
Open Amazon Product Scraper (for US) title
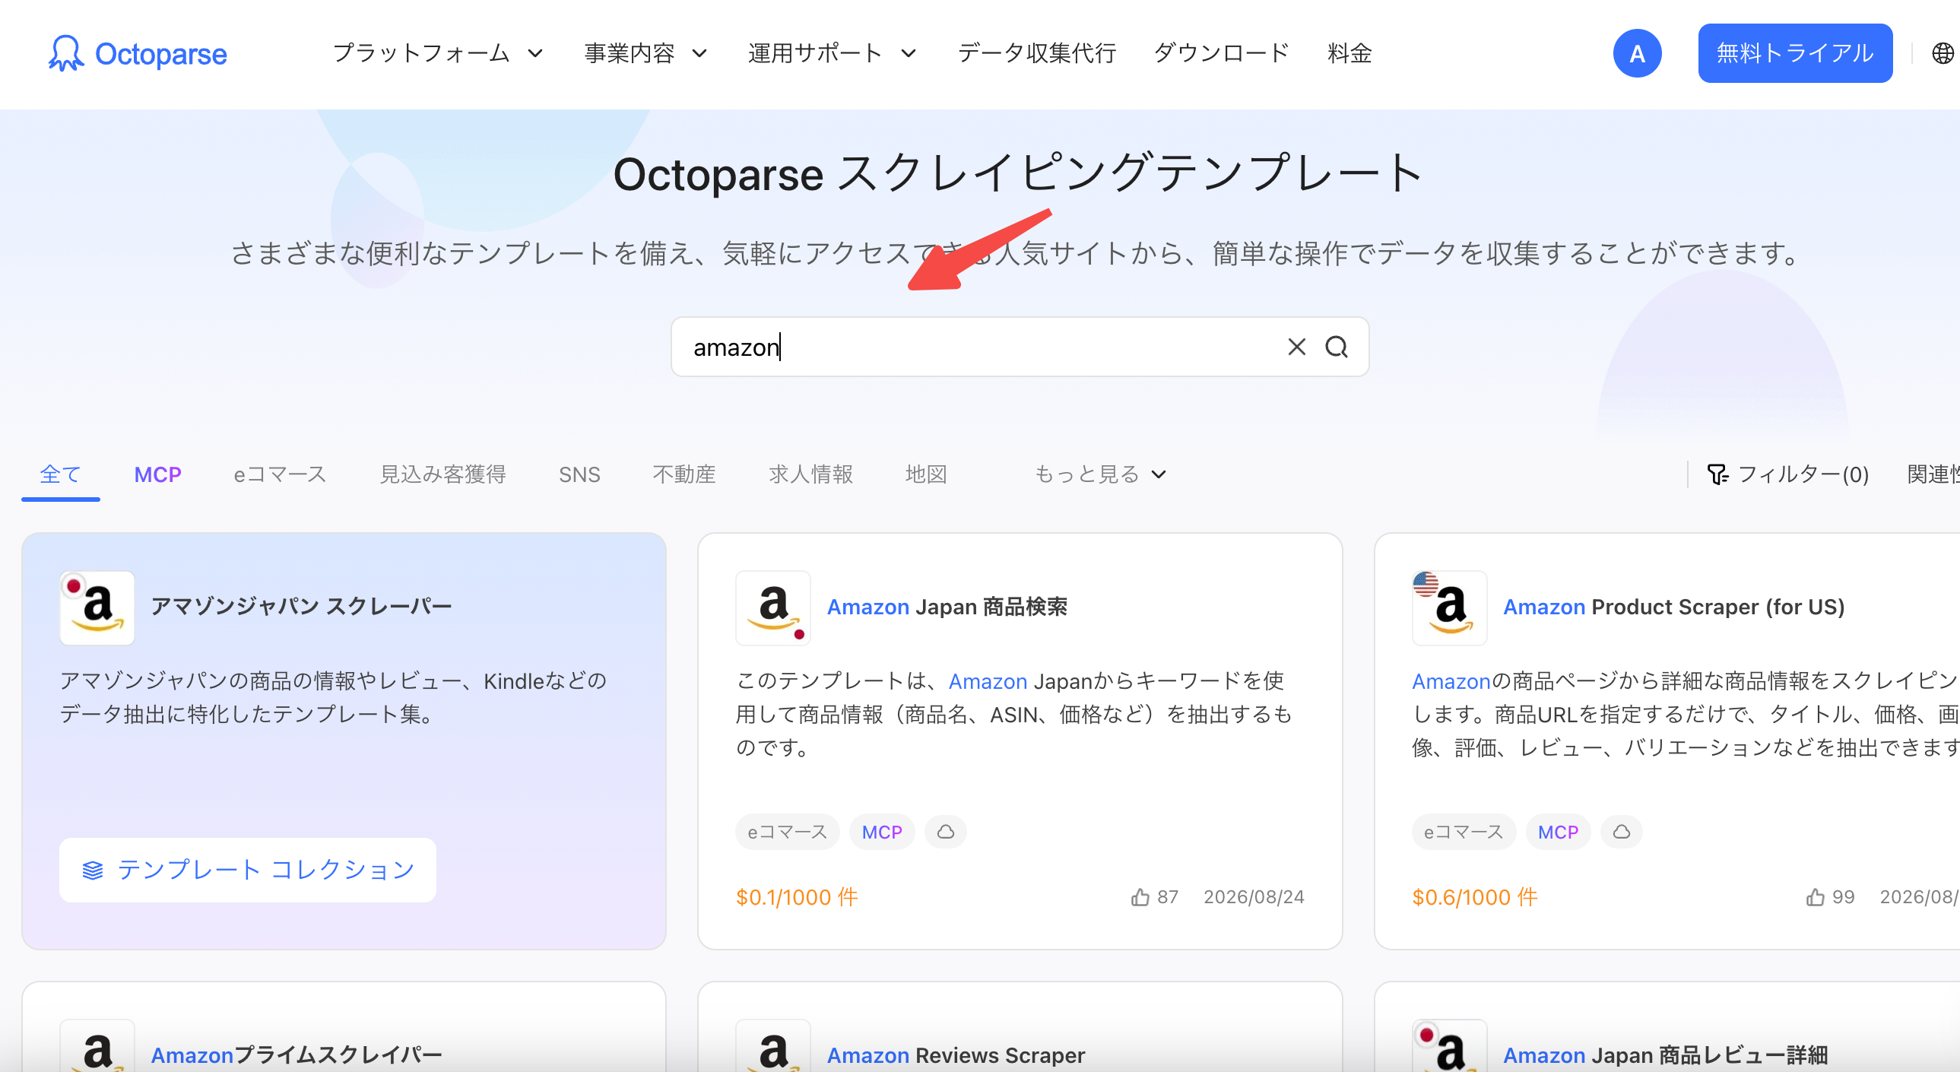(x=1673, y=607)
